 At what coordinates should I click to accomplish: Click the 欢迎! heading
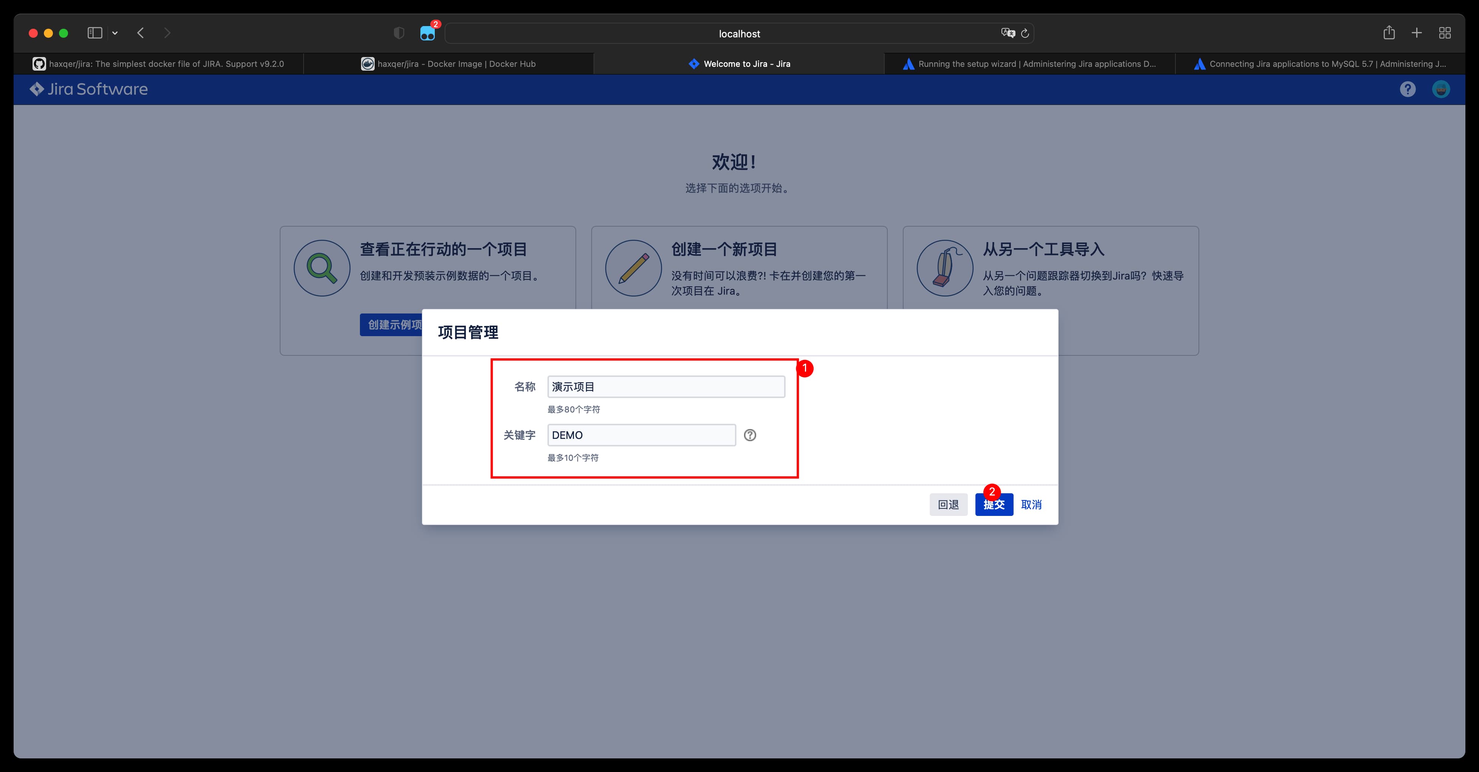click(734, 162)
